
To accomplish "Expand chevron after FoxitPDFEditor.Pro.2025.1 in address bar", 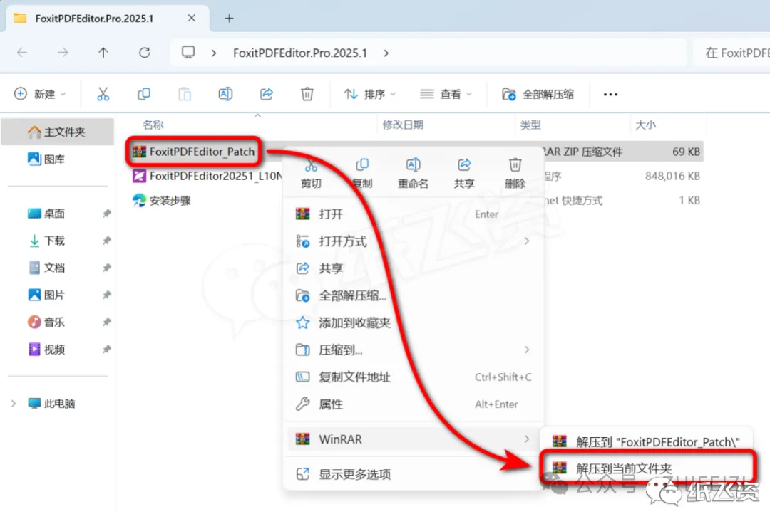I will click(x=386, y=53).
